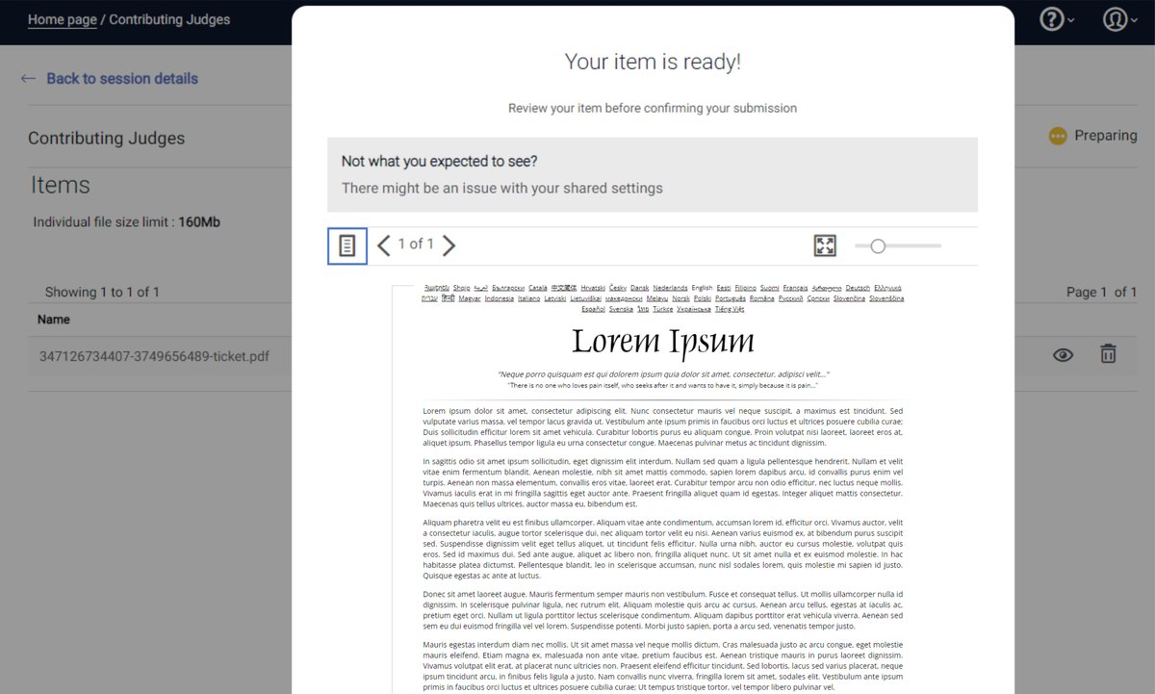Click 'There might be an issue' settings message
1155x694 pixels.
(x=501, y=189)
